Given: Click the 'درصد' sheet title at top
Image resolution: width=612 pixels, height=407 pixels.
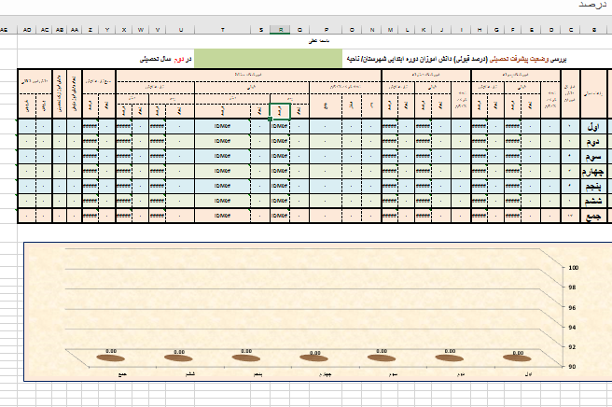Looking at the screenshot, I should tap(590, 7).
